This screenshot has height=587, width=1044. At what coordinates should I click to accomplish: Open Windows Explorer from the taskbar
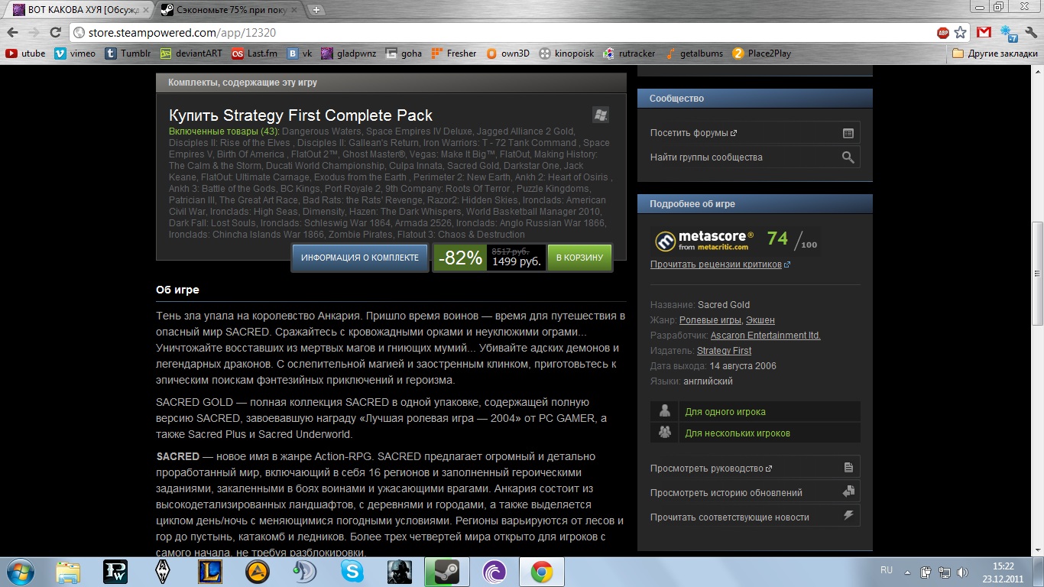click(68, 572)
